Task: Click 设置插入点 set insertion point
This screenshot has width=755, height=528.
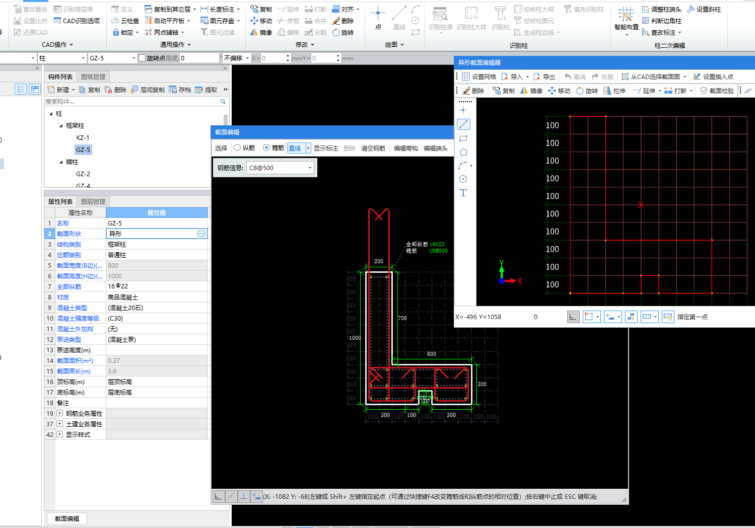Action: (713, 77)
